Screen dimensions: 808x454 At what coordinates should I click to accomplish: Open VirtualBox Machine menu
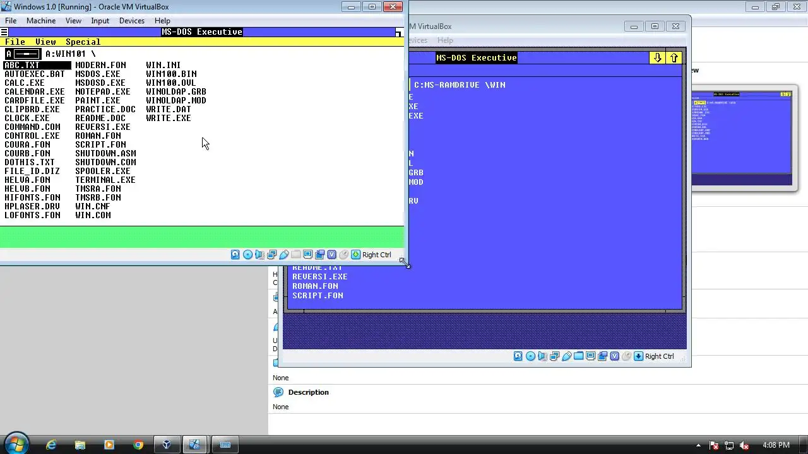pyautogui.click(x=41, y=21)
